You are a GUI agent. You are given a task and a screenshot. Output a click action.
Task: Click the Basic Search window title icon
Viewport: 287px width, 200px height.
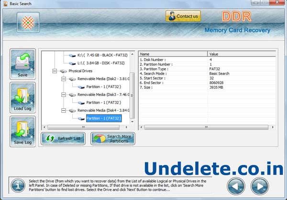tap(5, 4)
